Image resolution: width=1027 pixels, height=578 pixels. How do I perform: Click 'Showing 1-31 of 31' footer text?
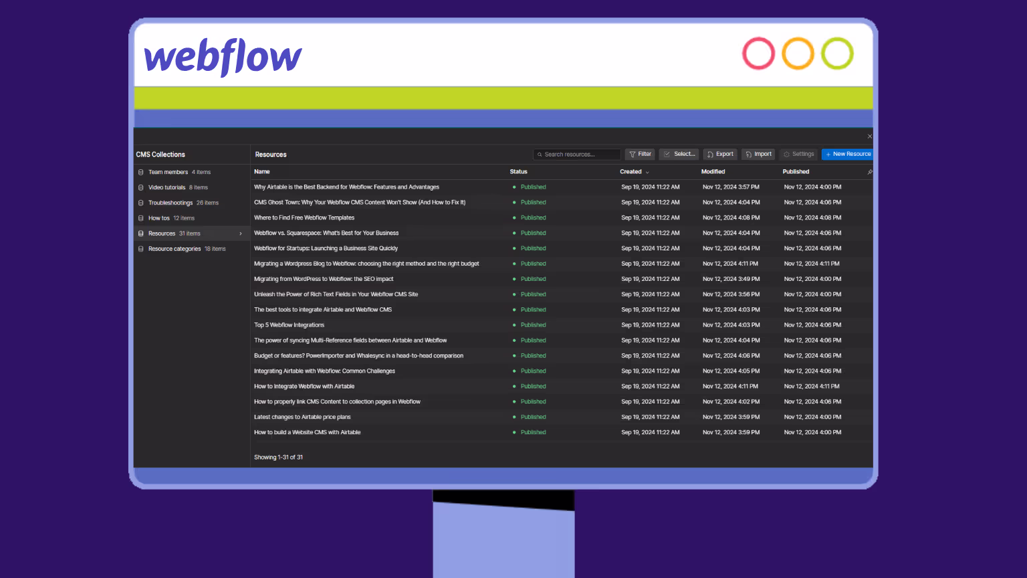tap(278, 458)
